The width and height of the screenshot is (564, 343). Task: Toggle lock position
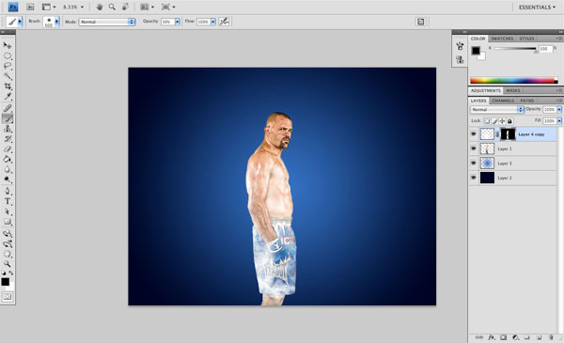click(502, 121)
